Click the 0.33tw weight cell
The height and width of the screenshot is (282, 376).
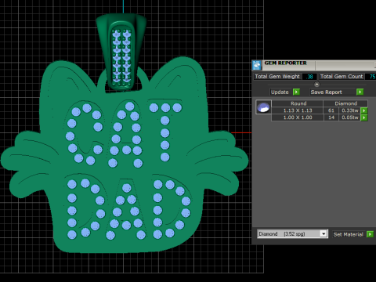point(350,110)
